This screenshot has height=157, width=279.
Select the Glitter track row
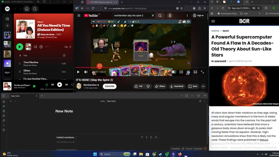click(43, 72)
